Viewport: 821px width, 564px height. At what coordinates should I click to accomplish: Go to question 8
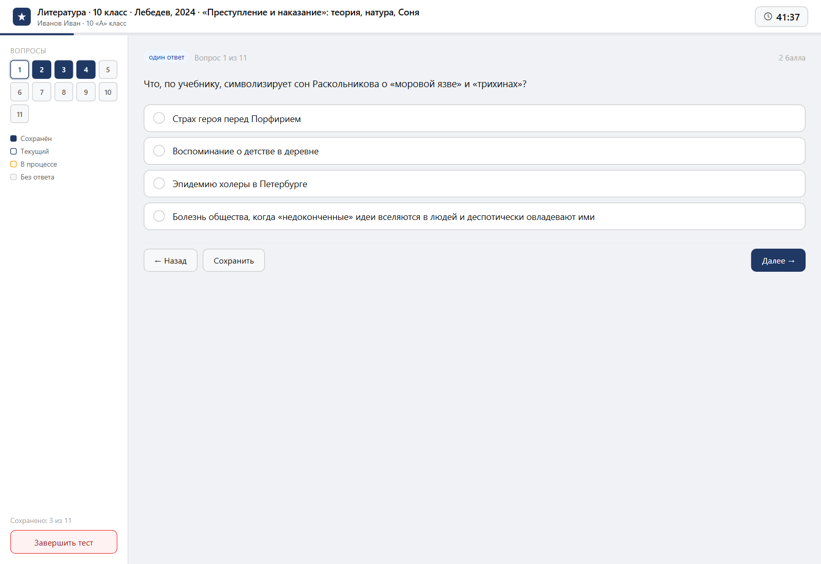[64, 92]
